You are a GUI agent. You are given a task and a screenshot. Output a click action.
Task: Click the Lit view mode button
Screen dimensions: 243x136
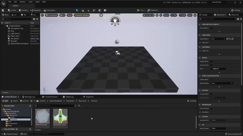[x=62, y=15]
